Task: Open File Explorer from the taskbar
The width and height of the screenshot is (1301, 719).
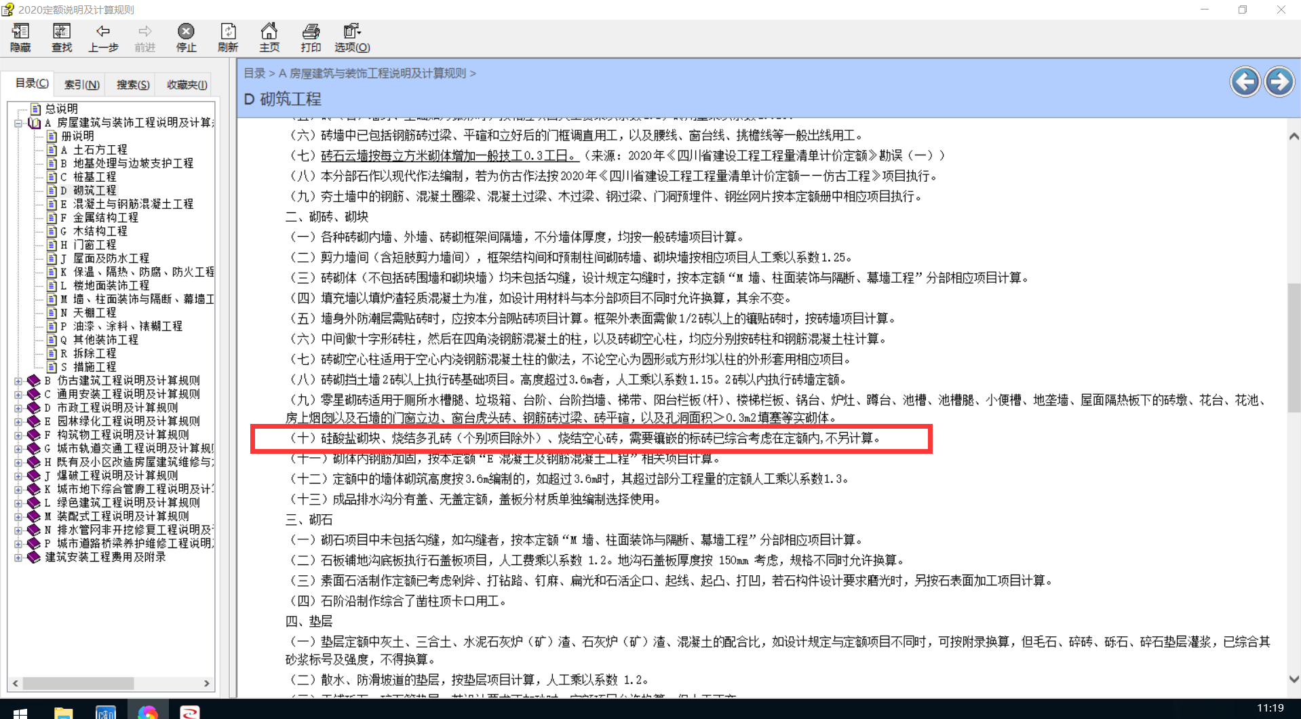Action: (63, 712)
